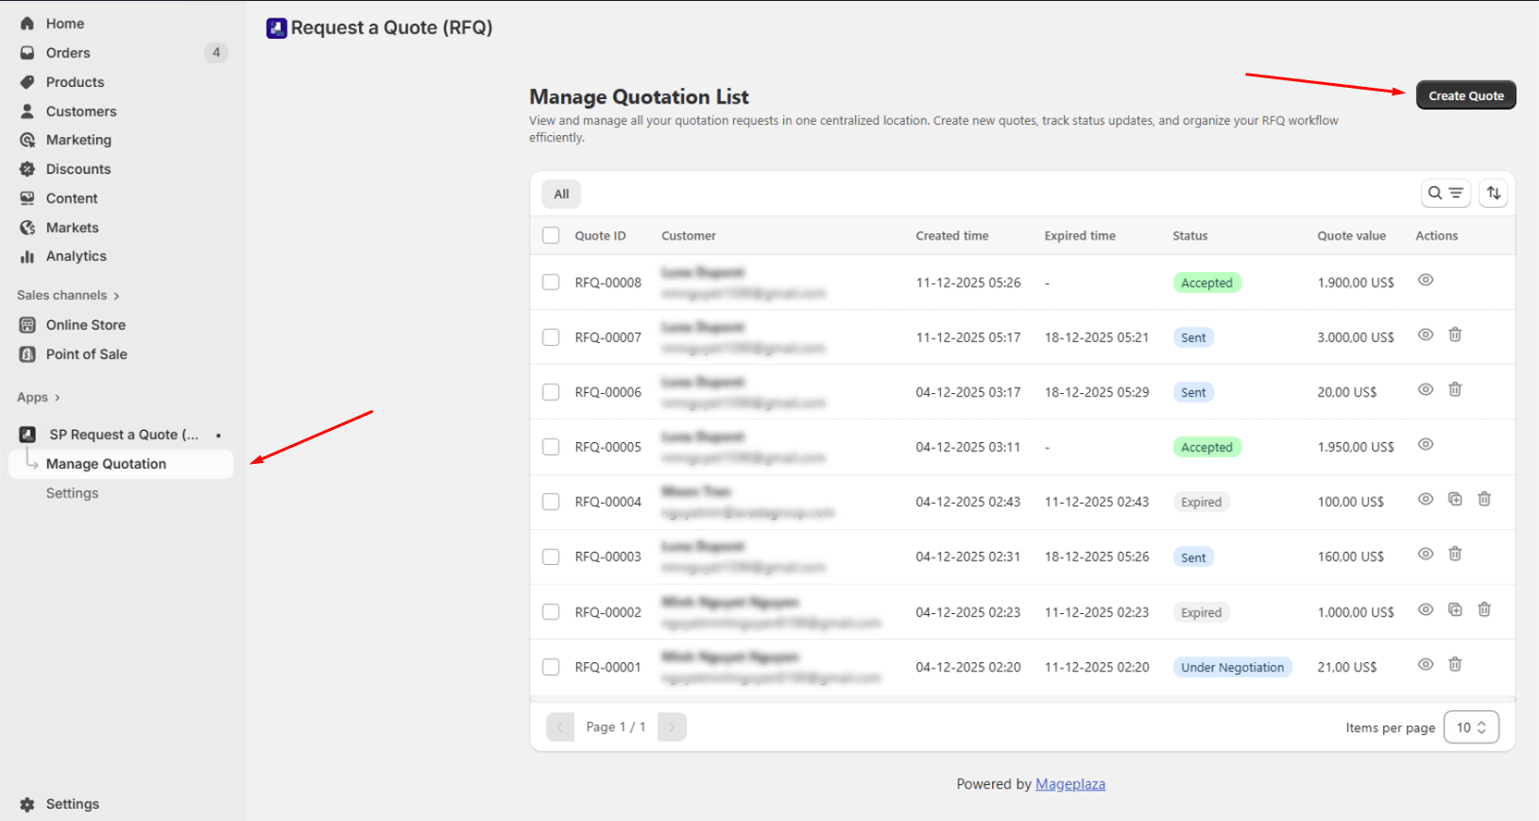Image resolution: width=1539 pixels, height=821 pixels.
Task: Select the All tab in quotation list
Action: pos(561,194)
